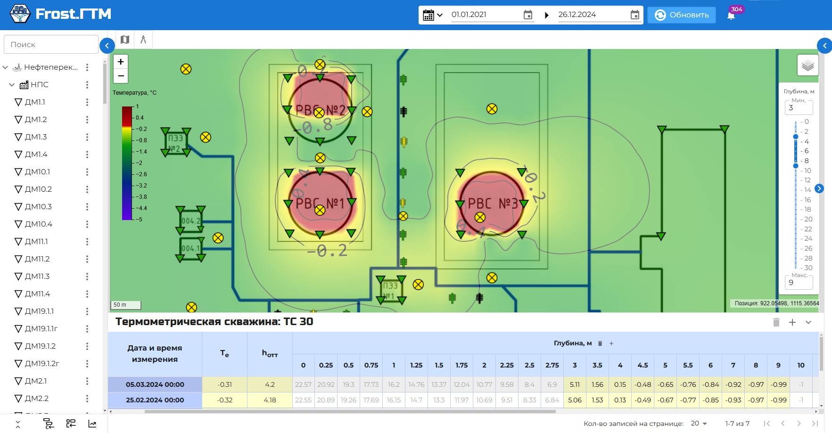This screenshot has width=832, height=433.
Task: Click the map layers icon
Action: tap(807, 65)
